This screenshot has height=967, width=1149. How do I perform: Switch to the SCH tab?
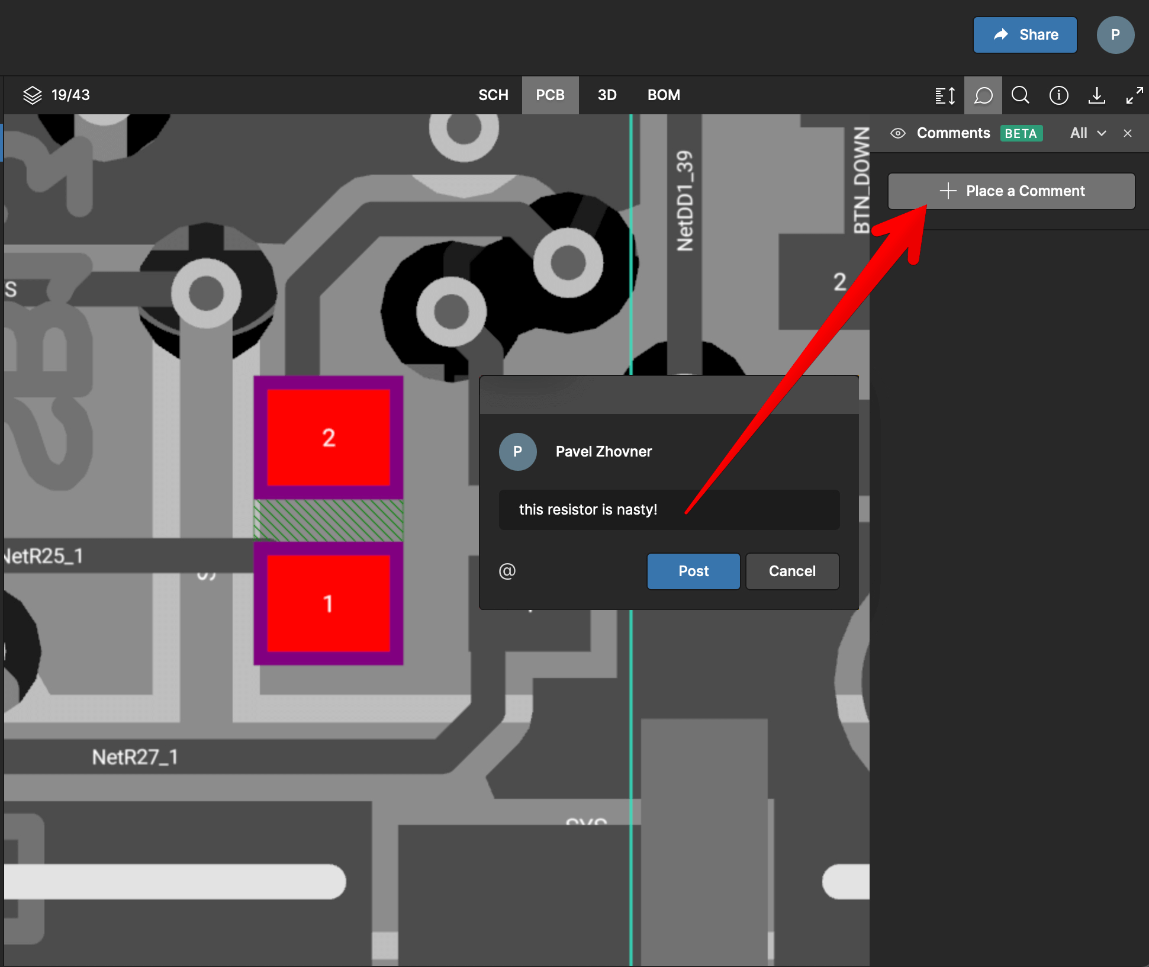[493, 95]
